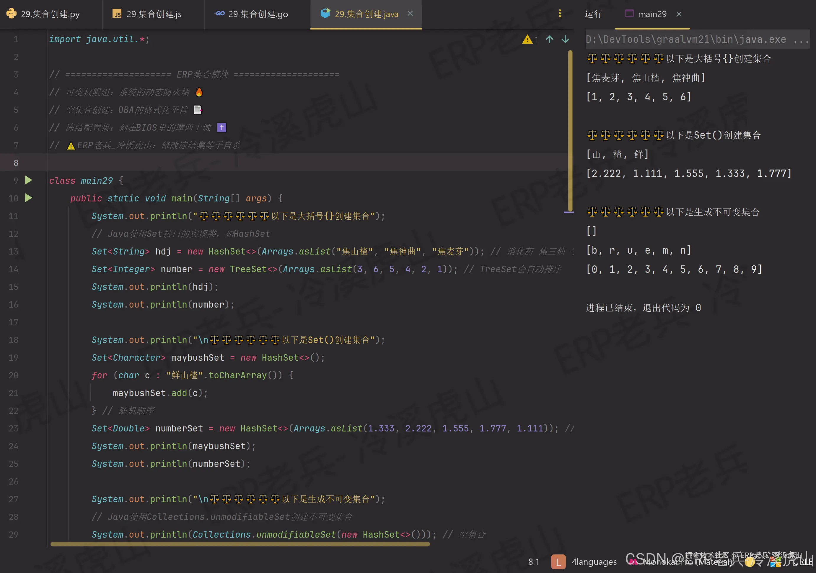
Task: Click the run gutter icon beside class main29
Action: coord(28,180)
